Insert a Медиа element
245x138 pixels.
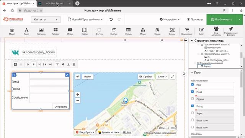[70, 31]
